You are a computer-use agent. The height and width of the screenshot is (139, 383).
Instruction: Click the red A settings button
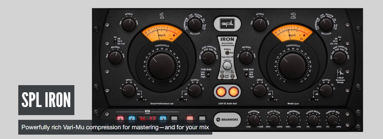(x=120, y=119)
